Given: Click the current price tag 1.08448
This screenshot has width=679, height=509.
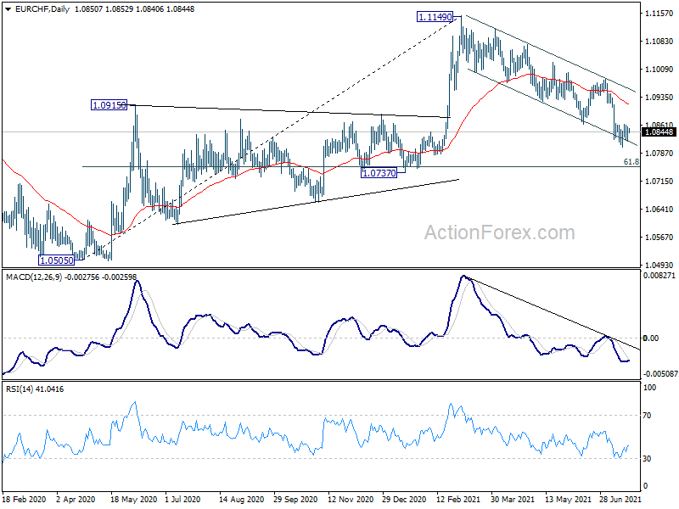Looking at the screenshot, I should coord(659,132).
